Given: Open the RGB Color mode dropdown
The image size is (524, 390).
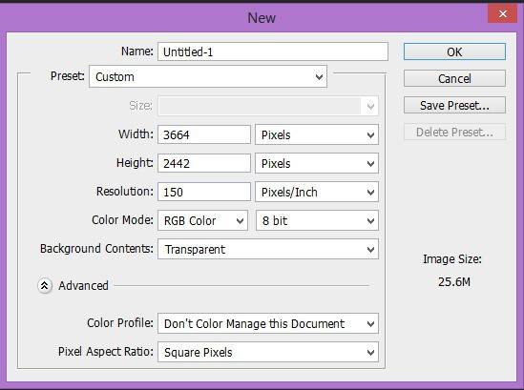Looking at the screenshot, I should [x=203, y=220].
